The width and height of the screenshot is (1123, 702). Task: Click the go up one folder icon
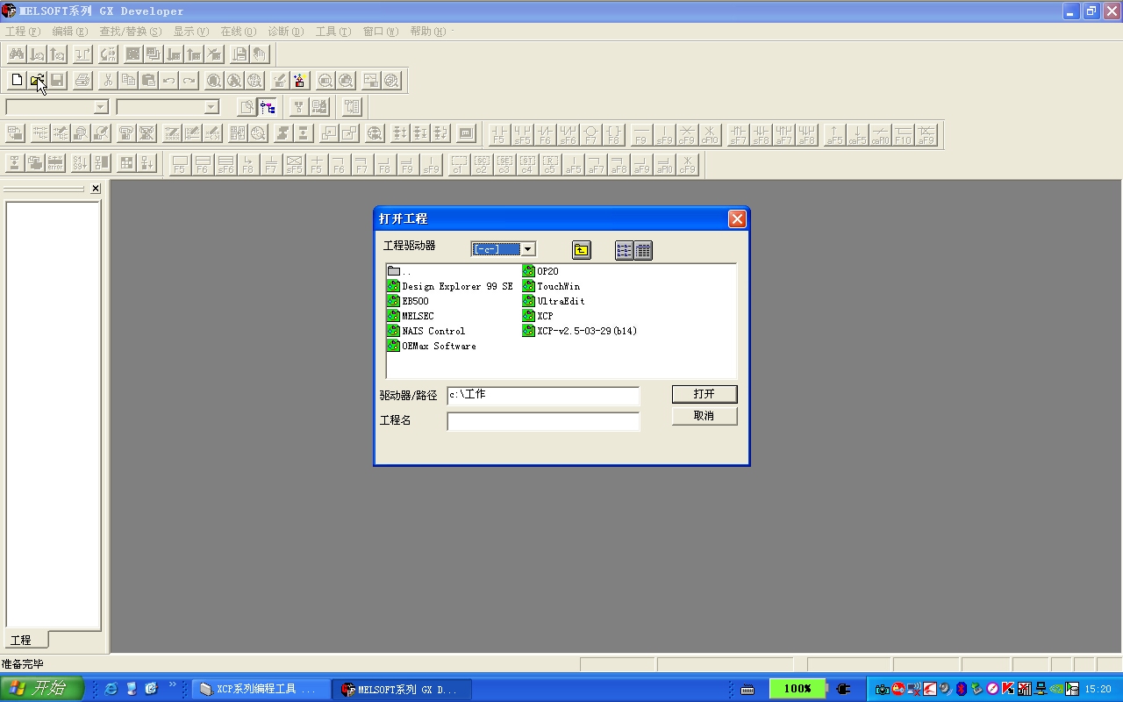[581, 251]
